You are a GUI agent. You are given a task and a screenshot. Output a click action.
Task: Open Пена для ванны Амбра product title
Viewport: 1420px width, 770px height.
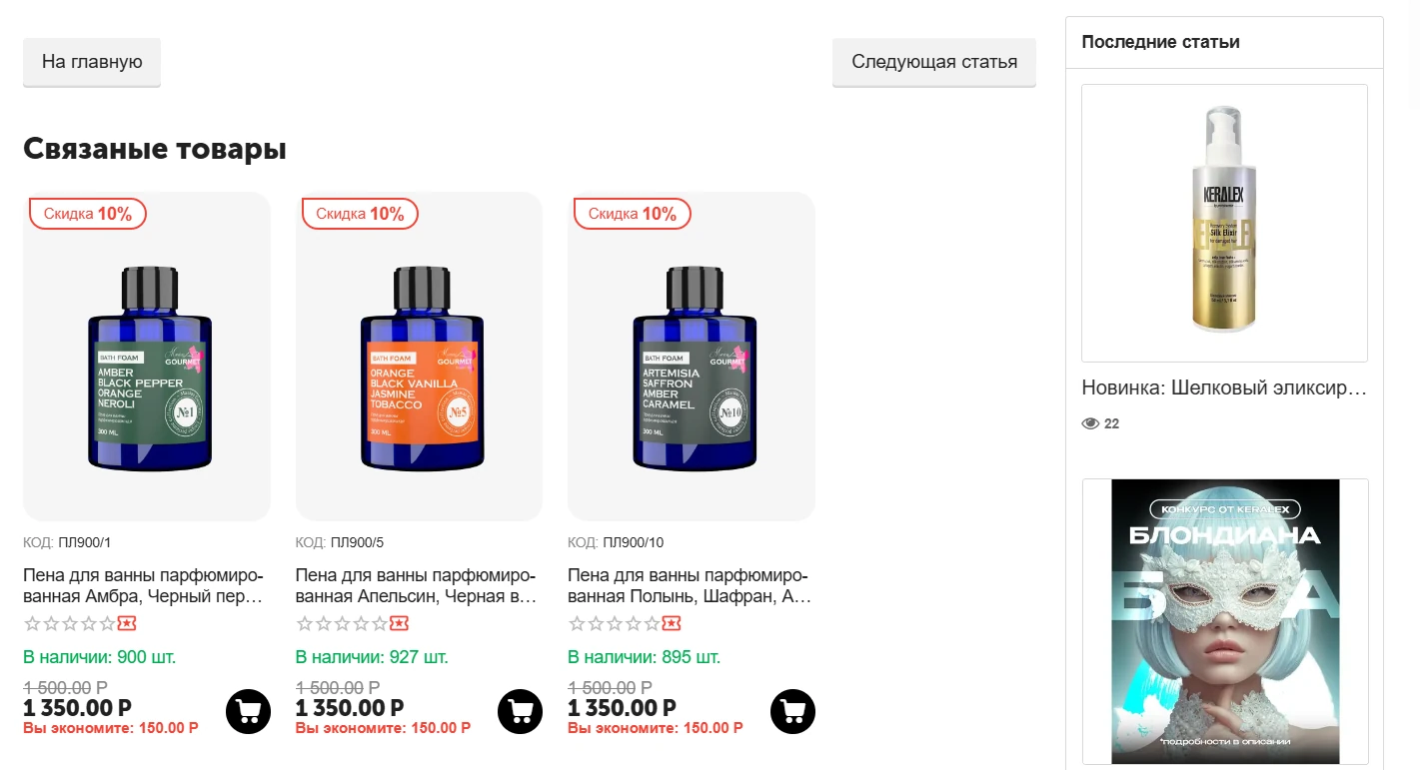click(143, 586)
